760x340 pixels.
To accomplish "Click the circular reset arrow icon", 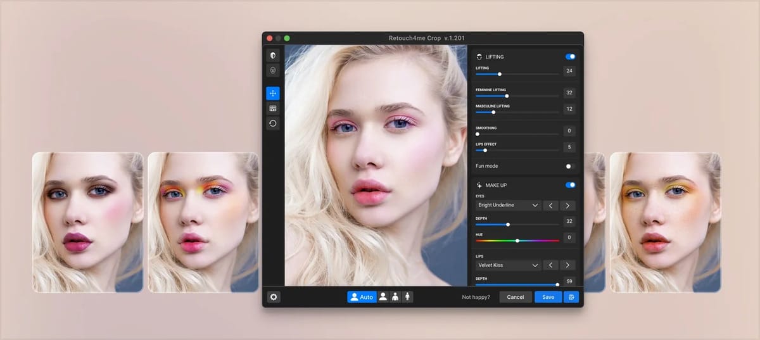I will [x=273, y=123].
